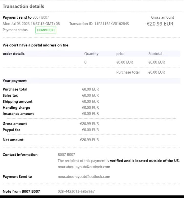Image resolution: width=184 pixels, height=198 pixels.
Task: Click the no postal address on file notice
Action: (35, 45)
